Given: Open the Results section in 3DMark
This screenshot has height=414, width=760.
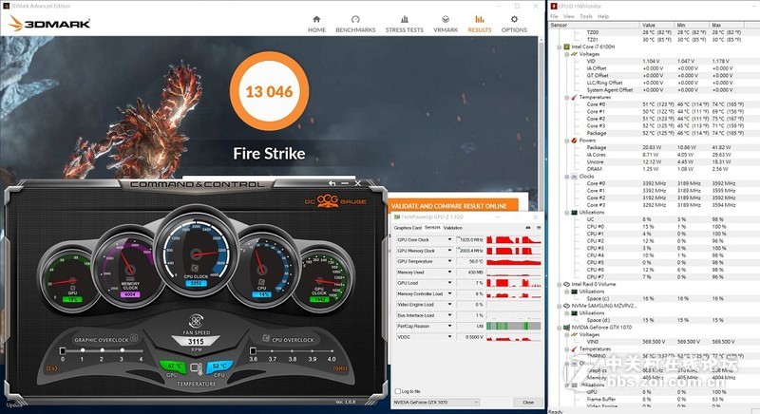Looking at the screenshot, I should pos(480,24).
